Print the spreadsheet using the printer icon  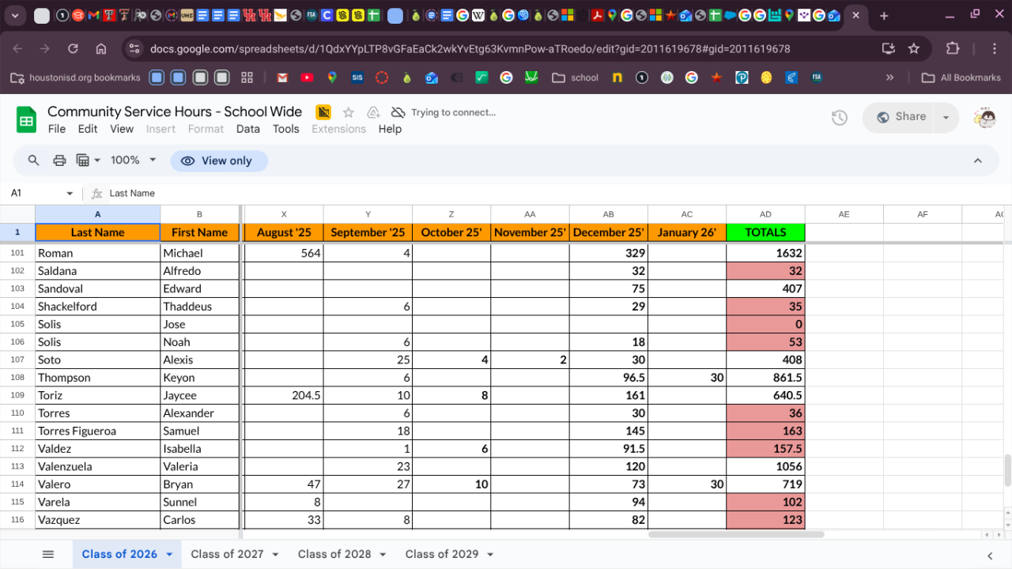pyautogui.click(x=59, y=160)
